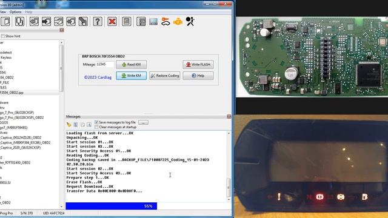Click the Mileage input field

(x=105, y=64)
